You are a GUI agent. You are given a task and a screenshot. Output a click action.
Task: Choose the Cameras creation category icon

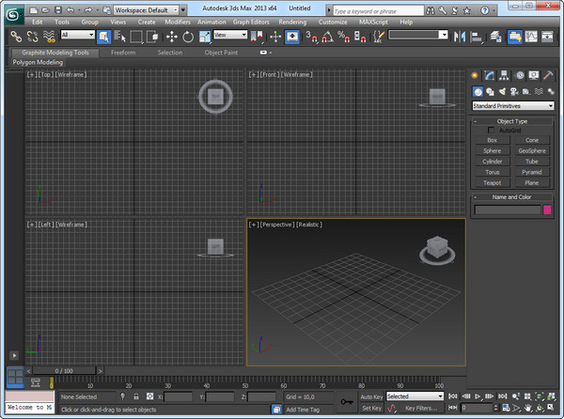514,91
